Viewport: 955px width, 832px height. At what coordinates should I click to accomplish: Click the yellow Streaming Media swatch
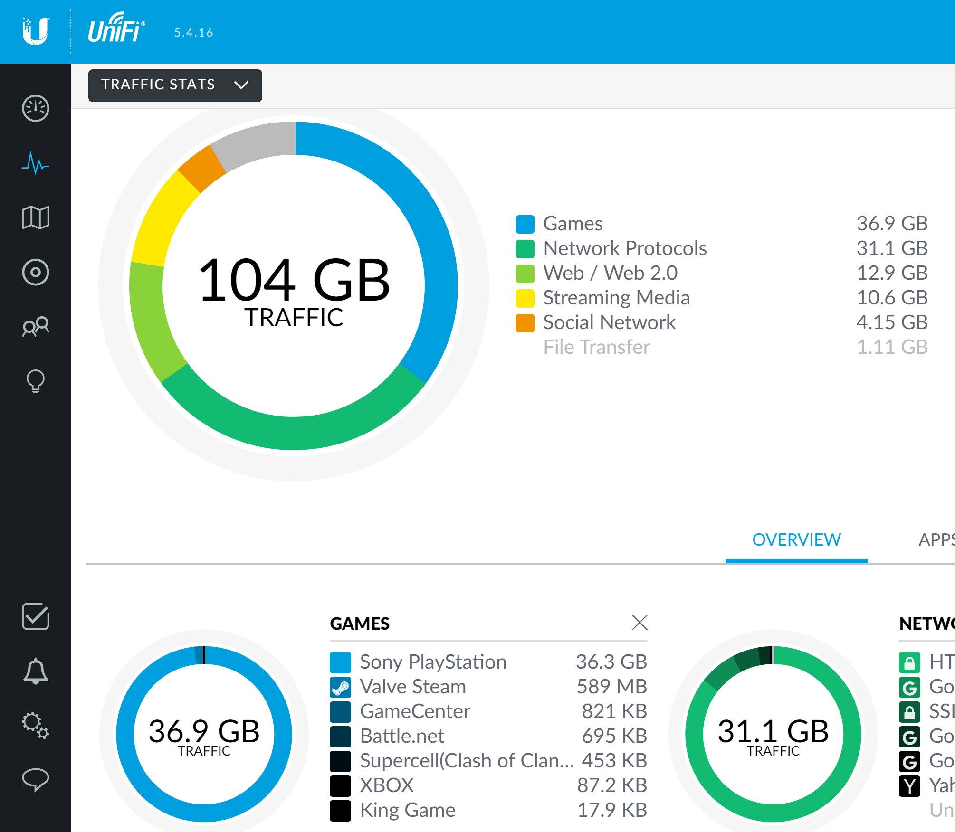pyautogui.click(x=525, y=298)
